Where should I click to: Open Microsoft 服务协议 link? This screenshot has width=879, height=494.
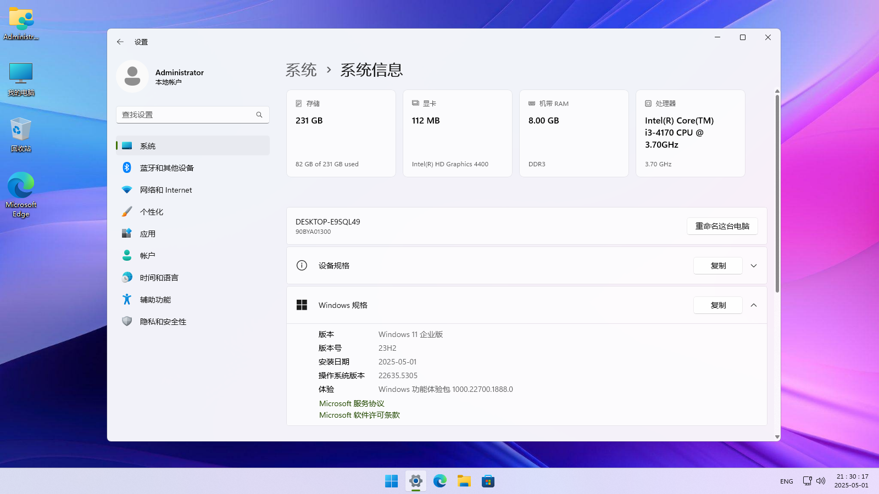352,403
